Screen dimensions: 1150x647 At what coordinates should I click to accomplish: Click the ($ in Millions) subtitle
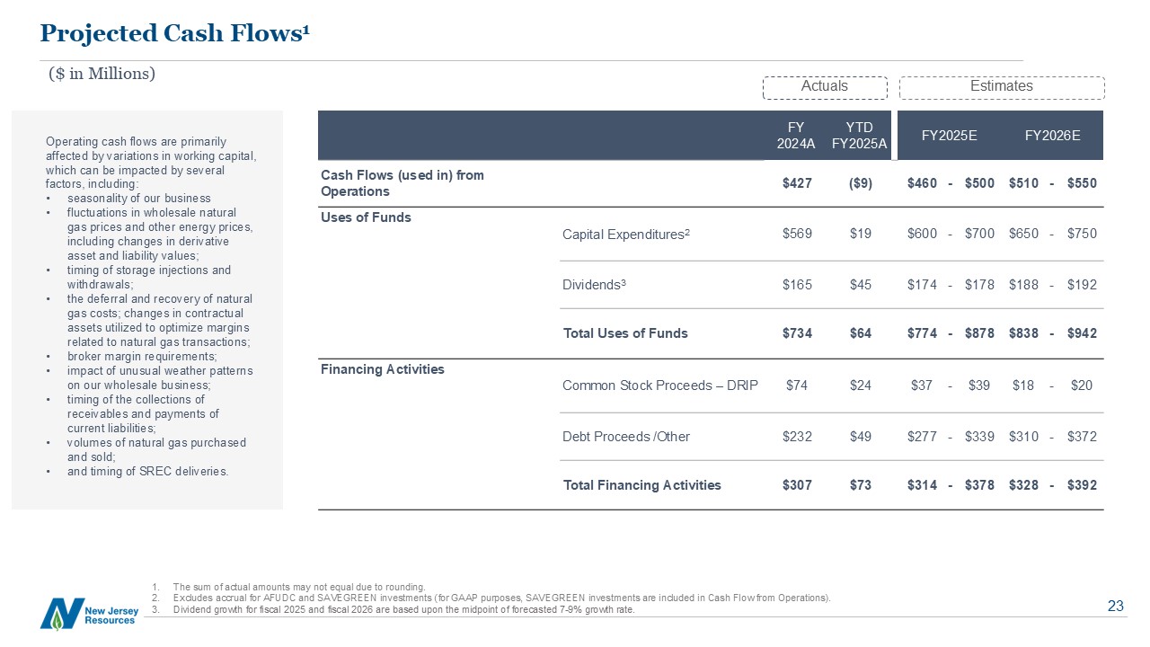tap(102, 74)
